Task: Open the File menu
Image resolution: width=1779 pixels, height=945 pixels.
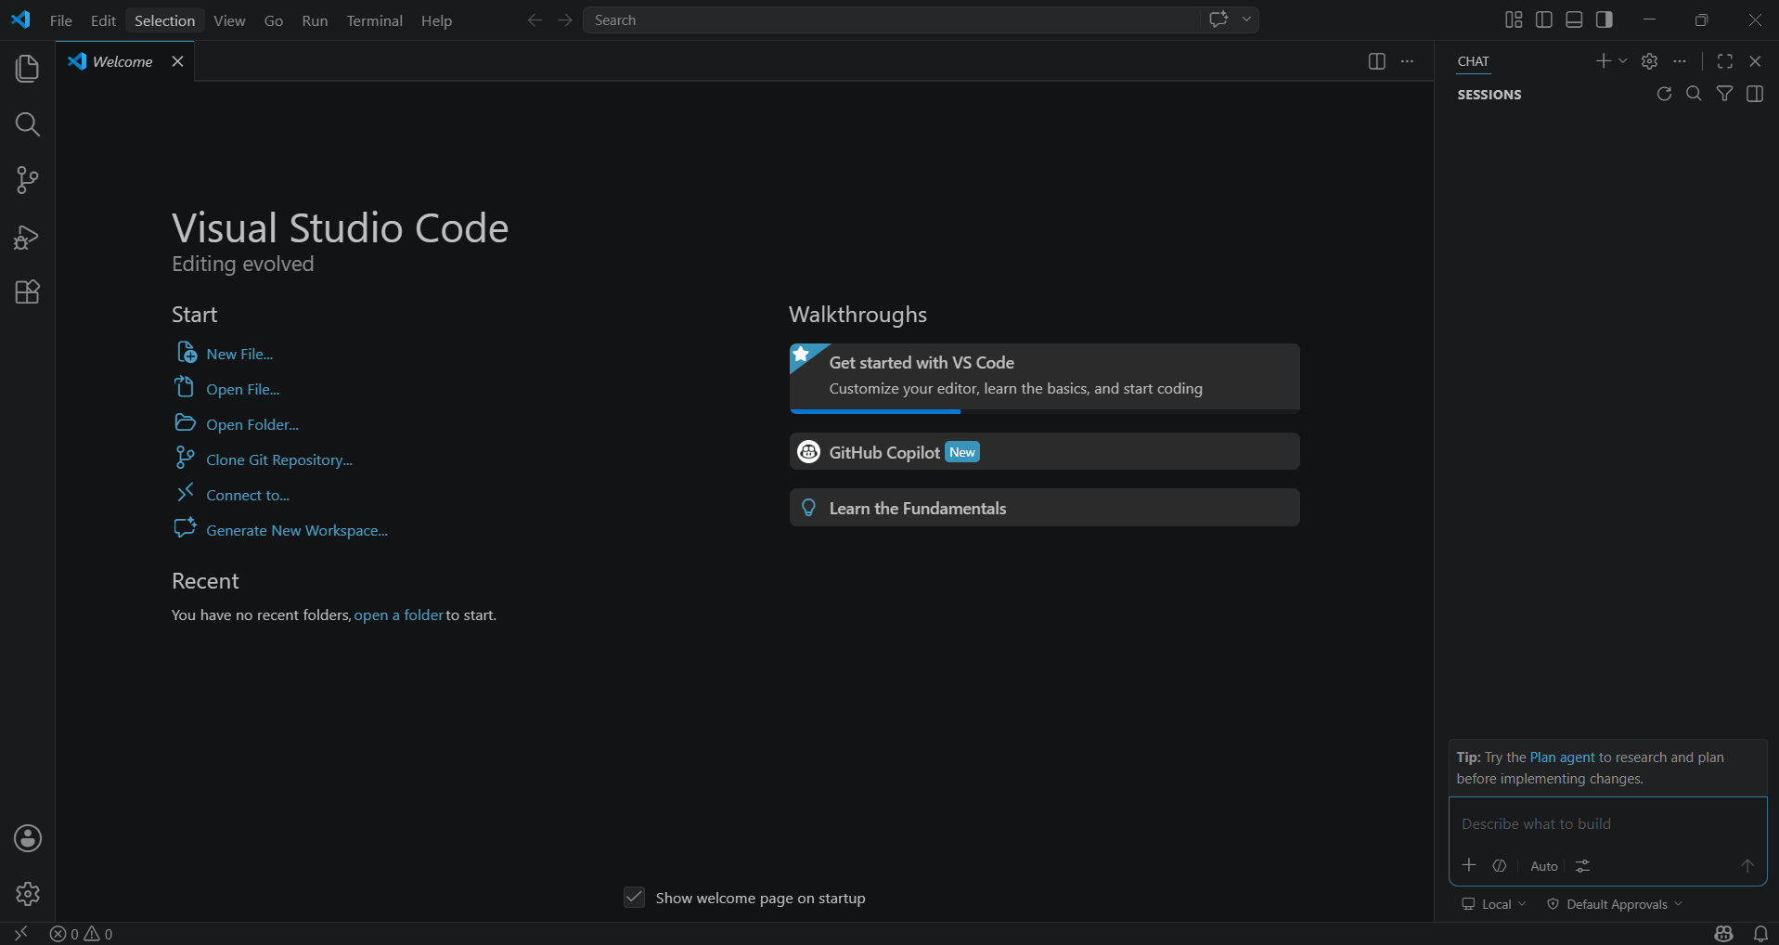Action: (x=61, y=20)
